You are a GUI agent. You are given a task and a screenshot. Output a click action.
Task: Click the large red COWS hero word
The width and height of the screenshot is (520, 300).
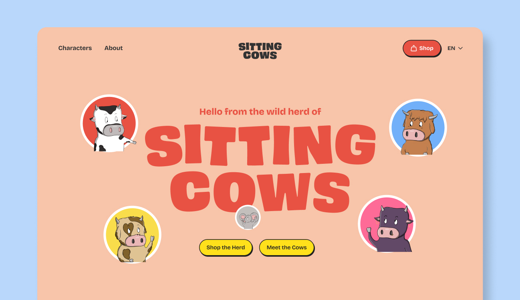pos(260,191)
